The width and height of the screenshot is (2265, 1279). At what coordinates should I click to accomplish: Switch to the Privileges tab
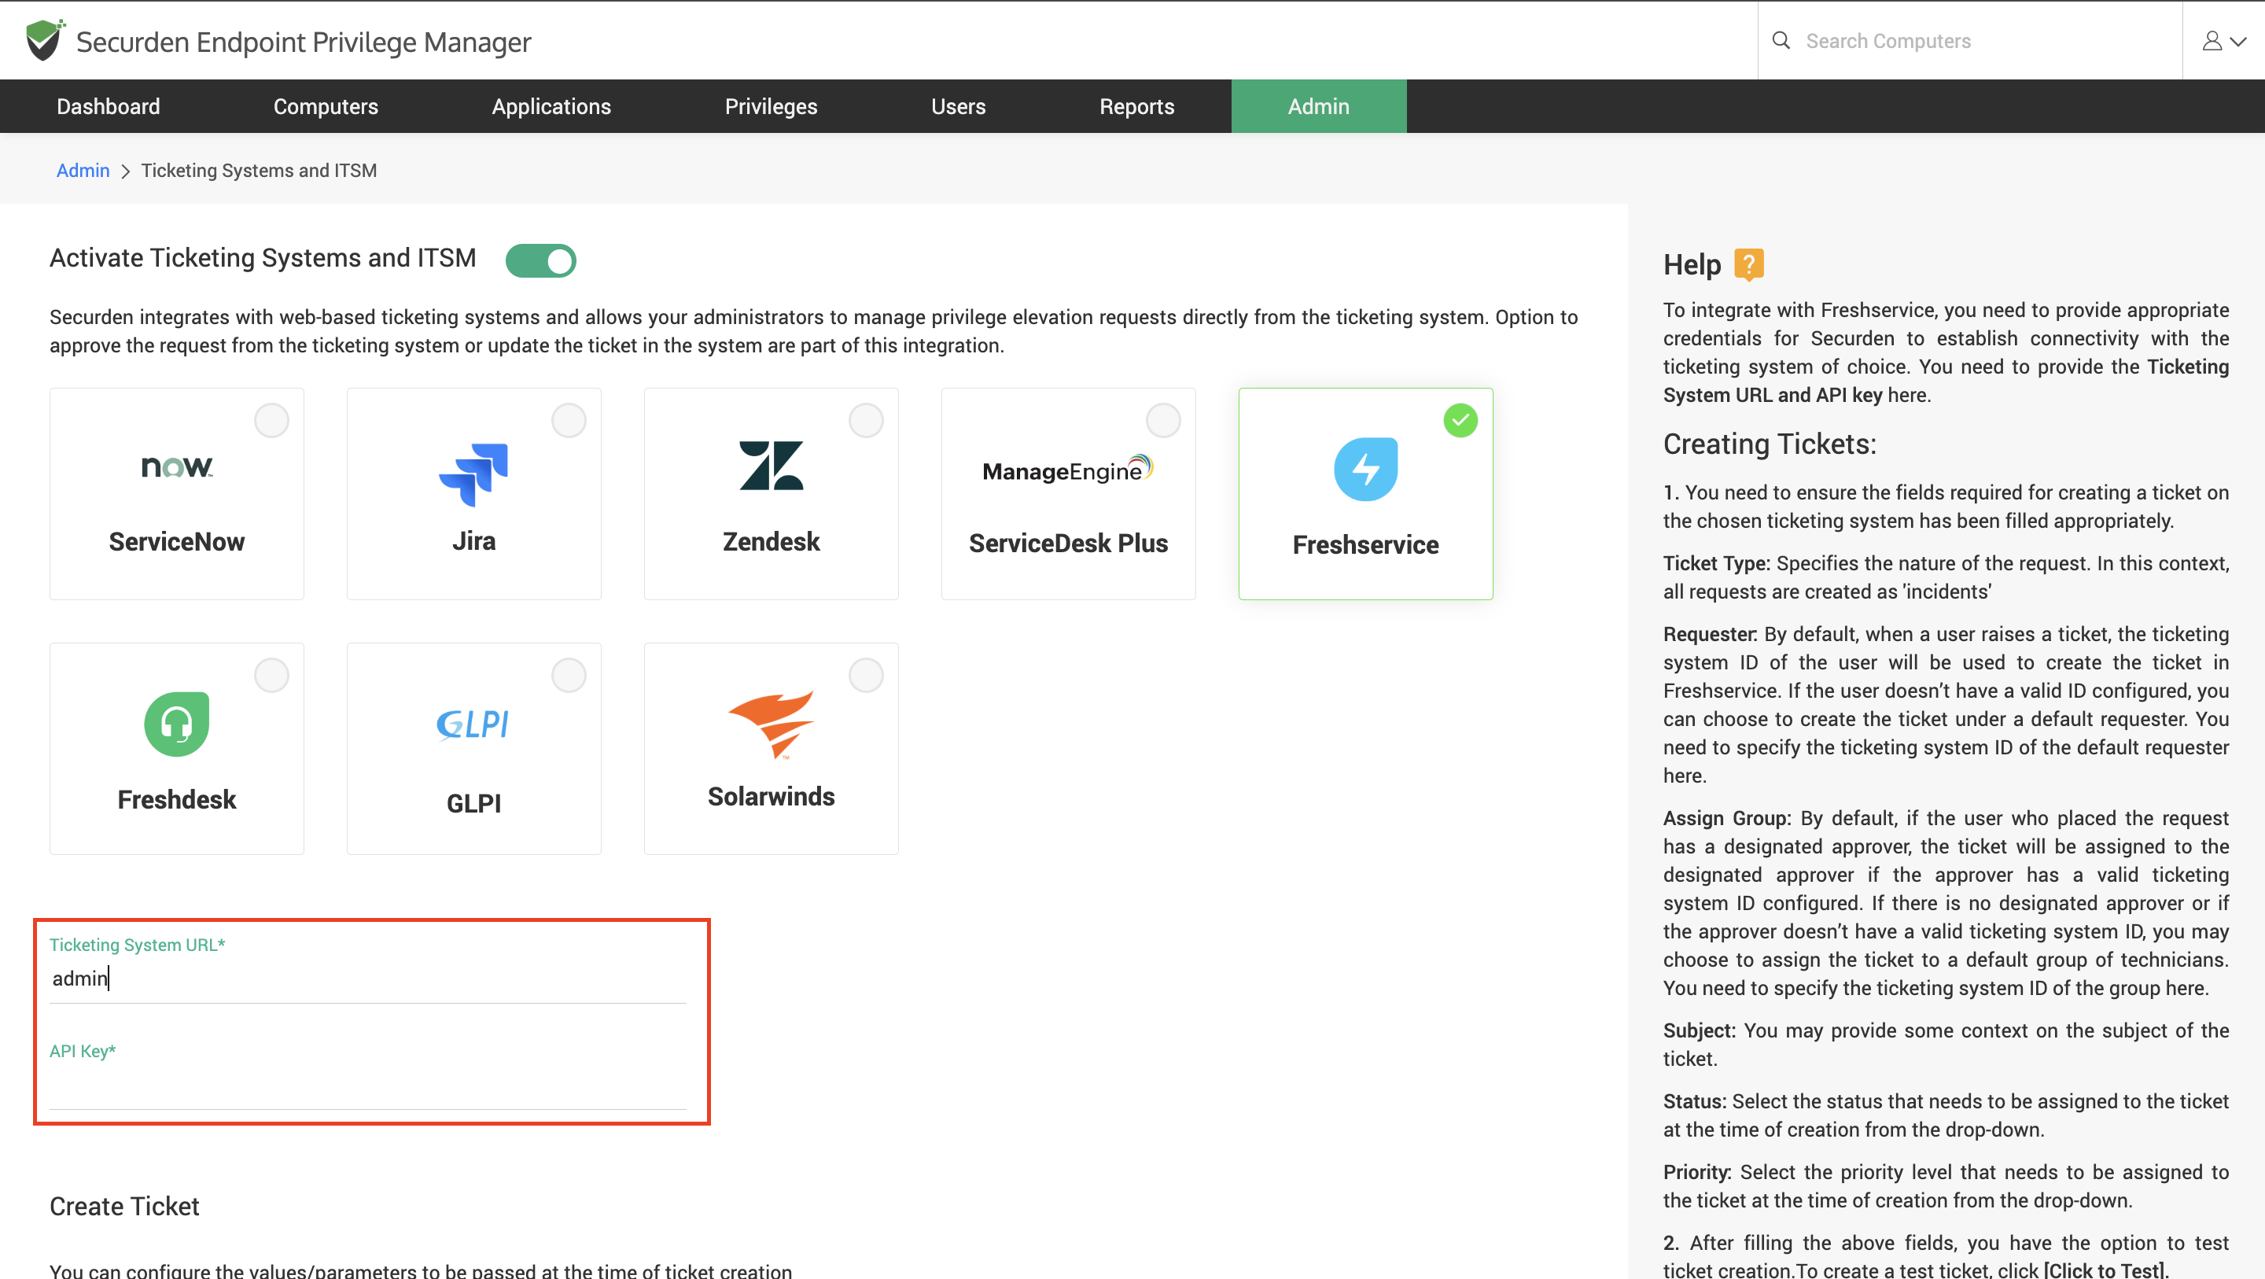770,106
